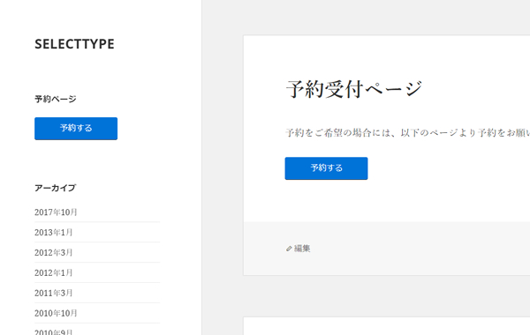Viewport: 530px width, 335px height.
Task: Open the SELECTTYPE site title
Action: [74, 44]
